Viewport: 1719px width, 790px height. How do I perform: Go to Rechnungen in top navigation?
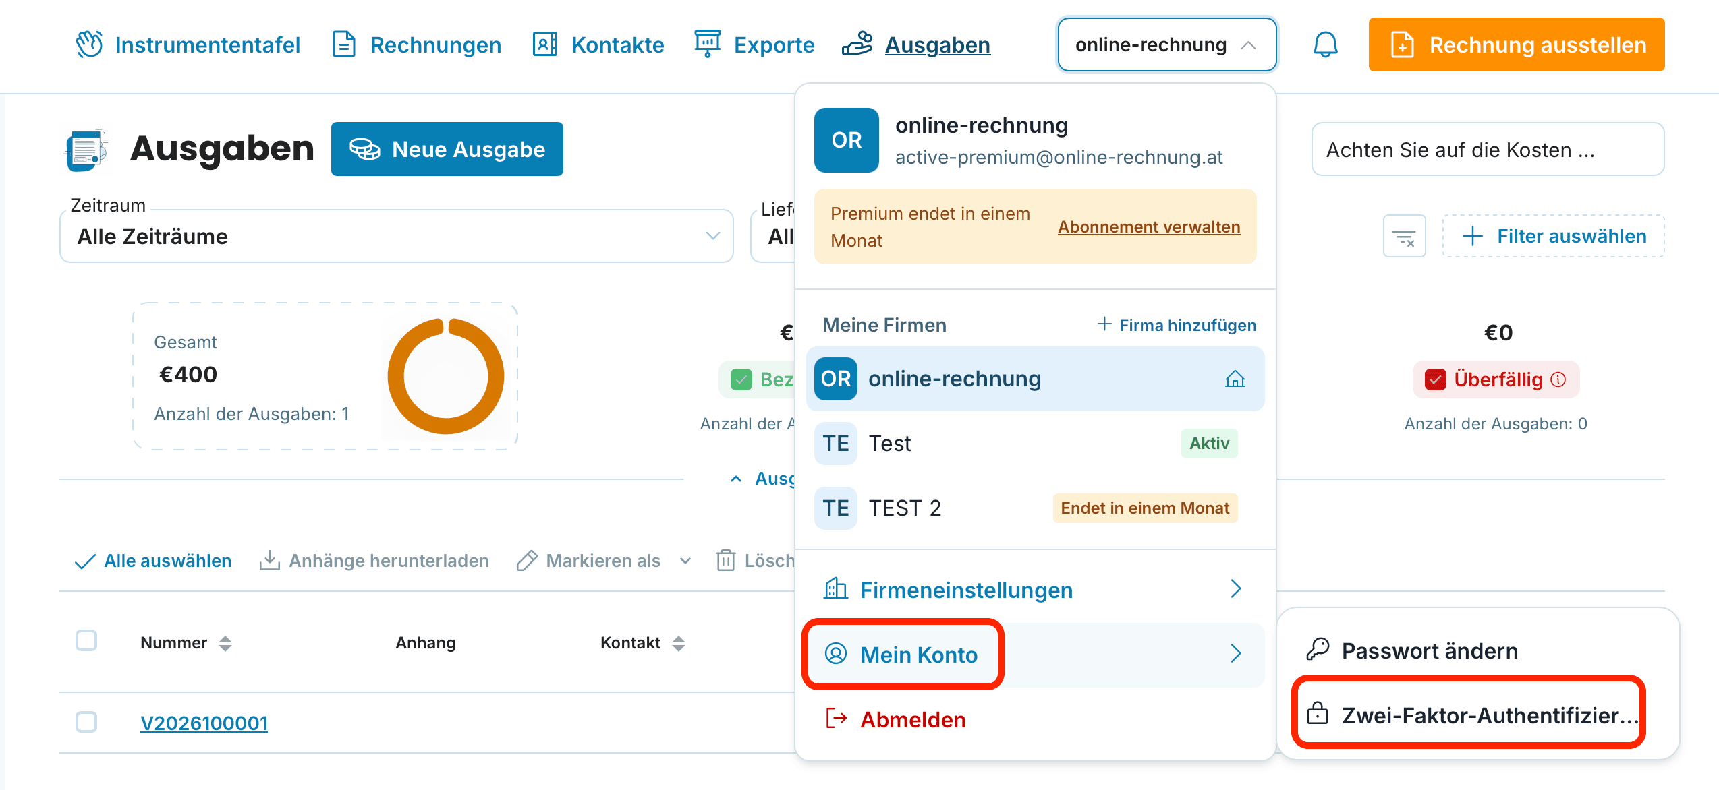tap(418, 44)
